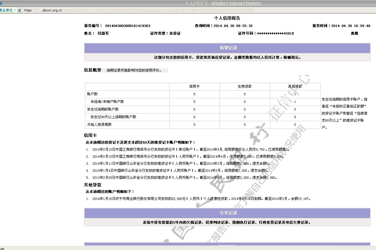Image resolution: width=376 pixels, height=250 pixels.
Task: Click the 账户数 row label
Action: [x=92, y=94]
